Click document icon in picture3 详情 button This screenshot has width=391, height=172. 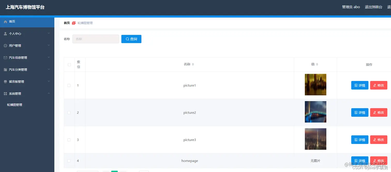coord(356,140)
